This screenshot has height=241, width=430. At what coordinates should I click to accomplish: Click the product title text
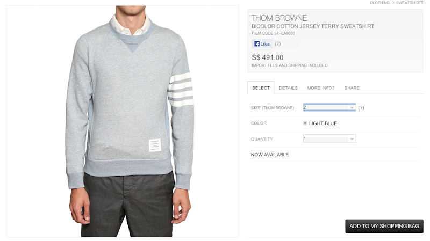pyautogui.click(x=313, y=26)
